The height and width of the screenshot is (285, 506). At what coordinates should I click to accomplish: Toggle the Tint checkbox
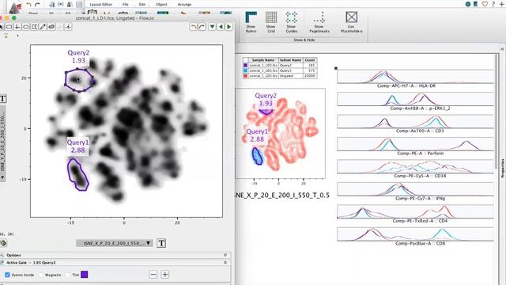[68, 275]
